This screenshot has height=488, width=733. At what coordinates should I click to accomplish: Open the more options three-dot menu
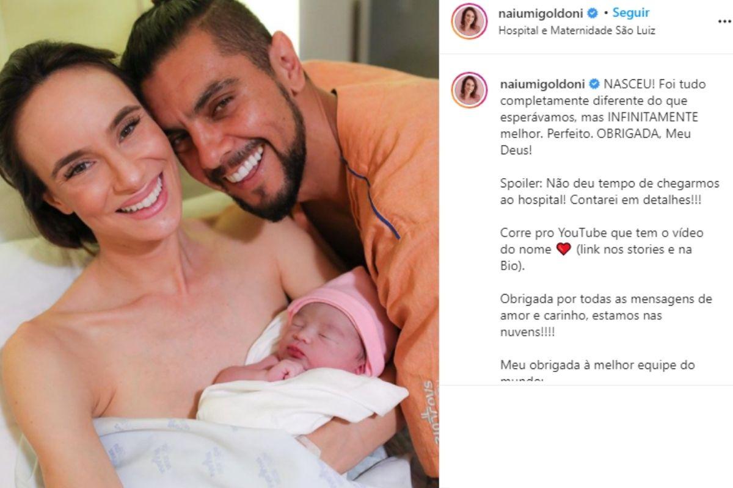724,21
